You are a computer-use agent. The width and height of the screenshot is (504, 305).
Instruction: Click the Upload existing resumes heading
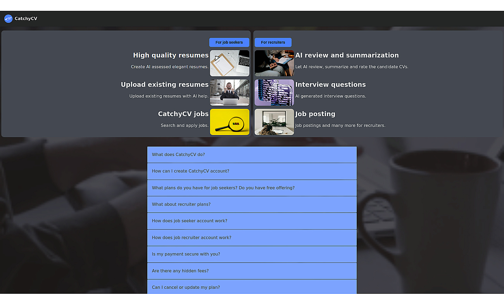[x=165, y=85]
